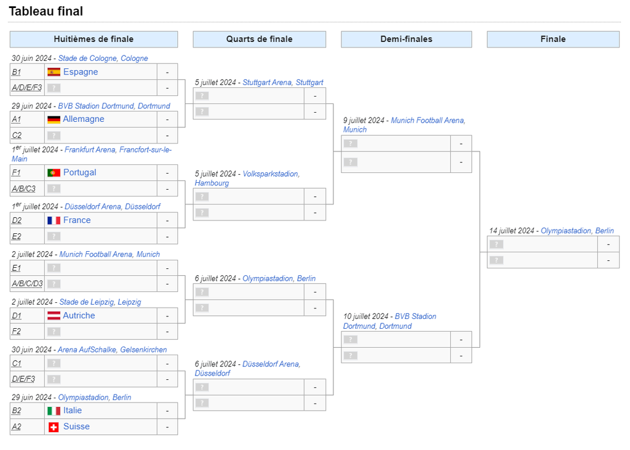Open the Allemagne team link

tap(84, 119)
